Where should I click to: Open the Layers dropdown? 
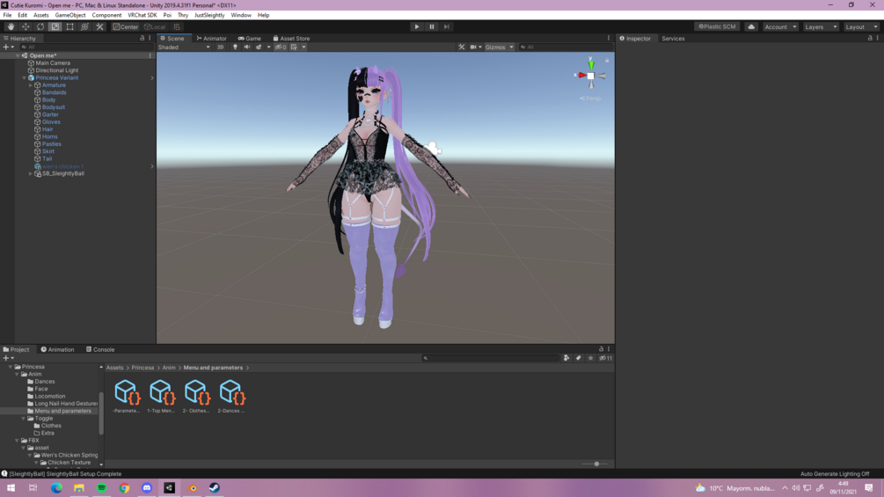point(821,26)
